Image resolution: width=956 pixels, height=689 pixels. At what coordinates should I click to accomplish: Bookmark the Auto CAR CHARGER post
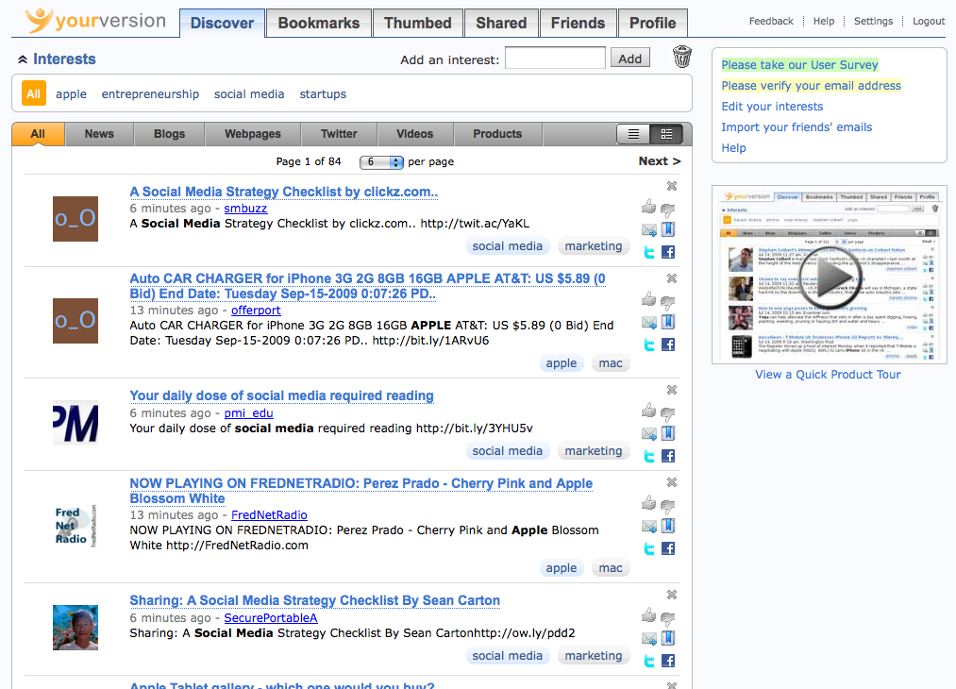pyautogui.click(x=668, y=322)
